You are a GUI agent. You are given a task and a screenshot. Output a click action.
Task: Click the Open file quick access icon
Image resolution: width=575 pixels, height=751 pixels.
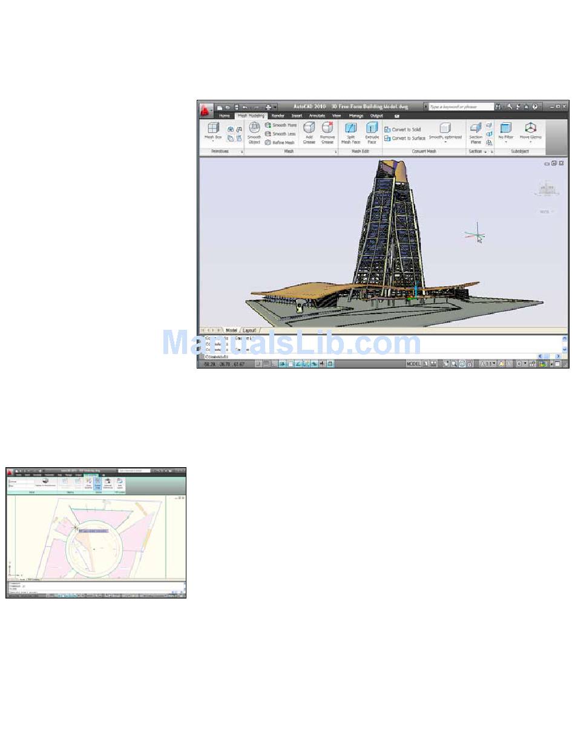[228, 107]
